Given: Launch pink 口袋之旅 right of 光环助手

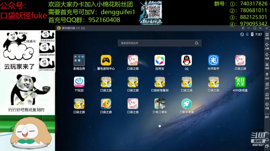Looking at the screenshot, I should 240,60.
